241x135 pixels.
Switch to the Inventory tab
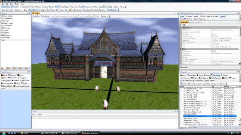click(199, 22)
